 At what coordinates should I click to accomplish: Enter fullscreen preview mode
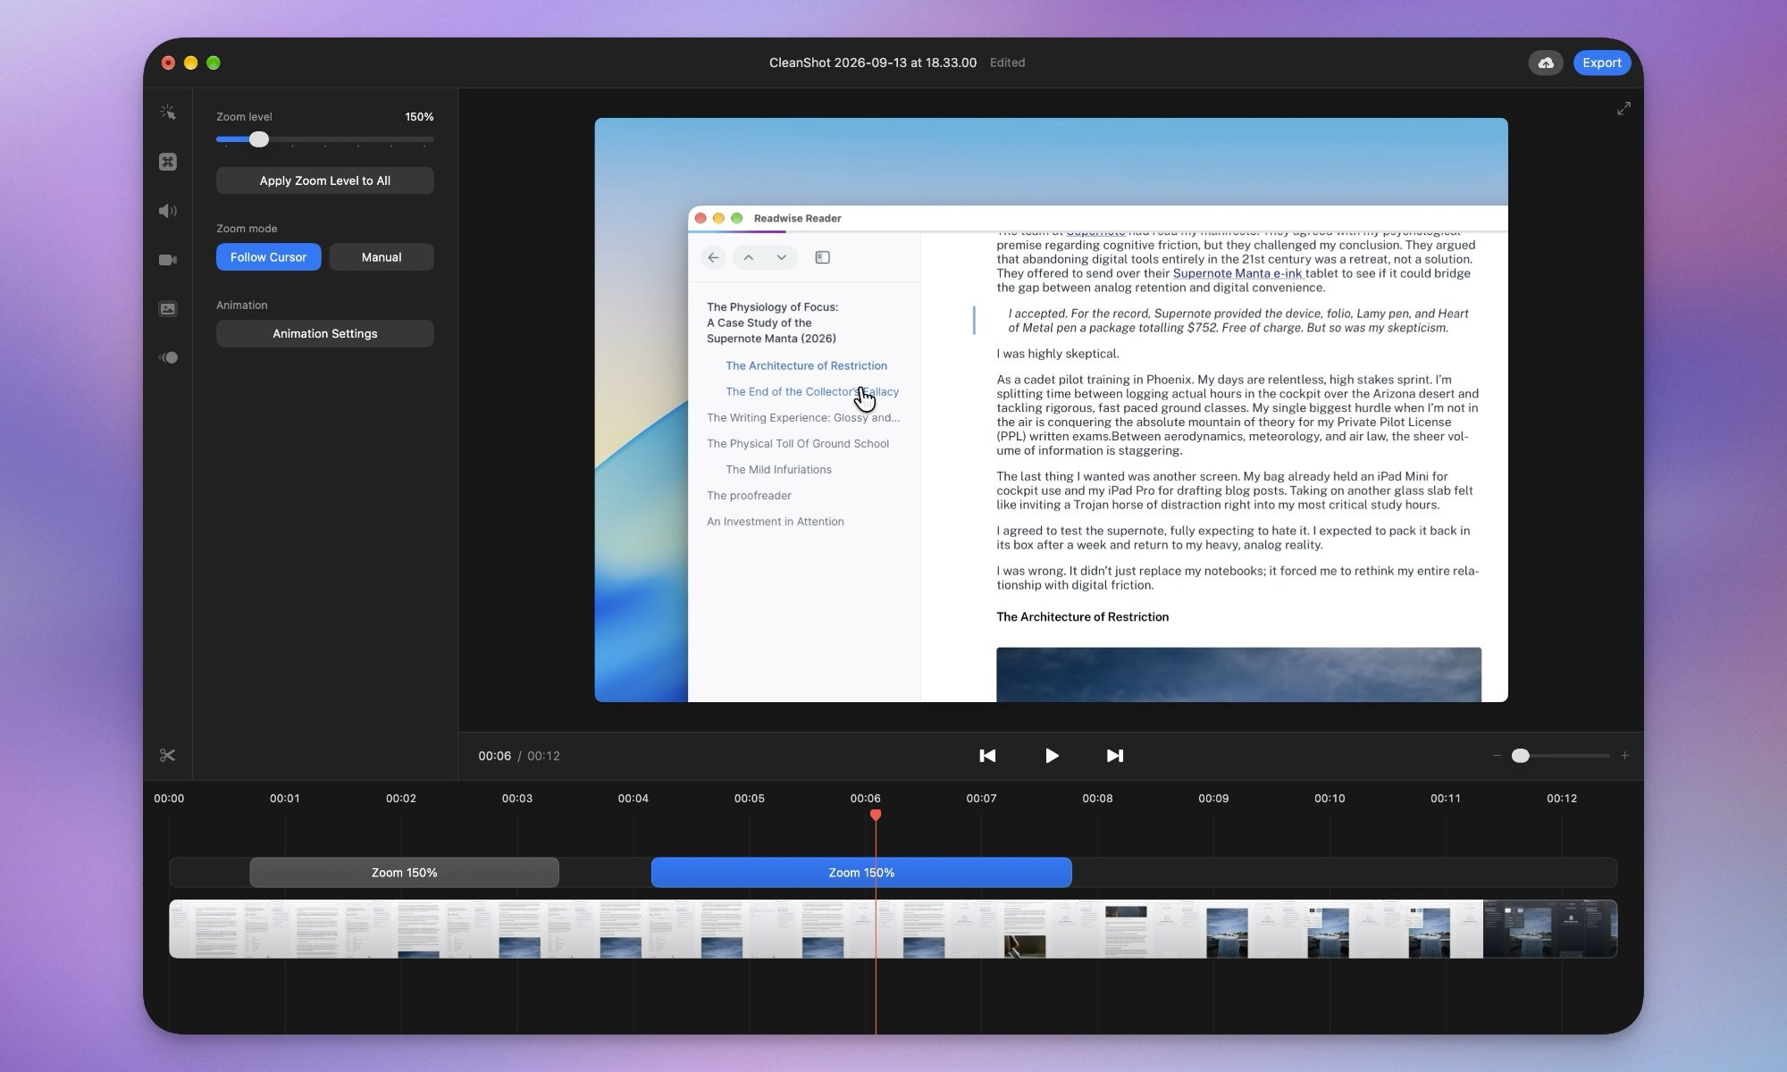[1624, 108]
